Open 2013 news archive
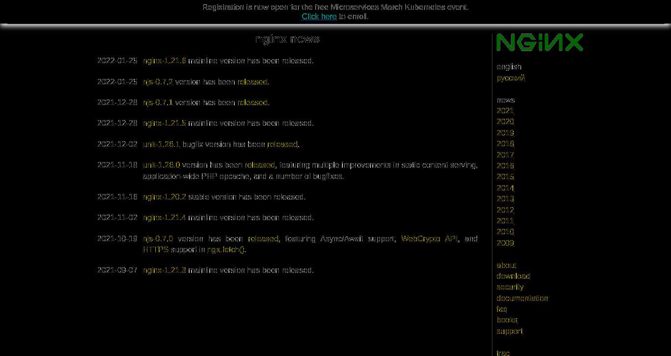The height and width of the screenshot is (356, 671). tap(505, 199)
